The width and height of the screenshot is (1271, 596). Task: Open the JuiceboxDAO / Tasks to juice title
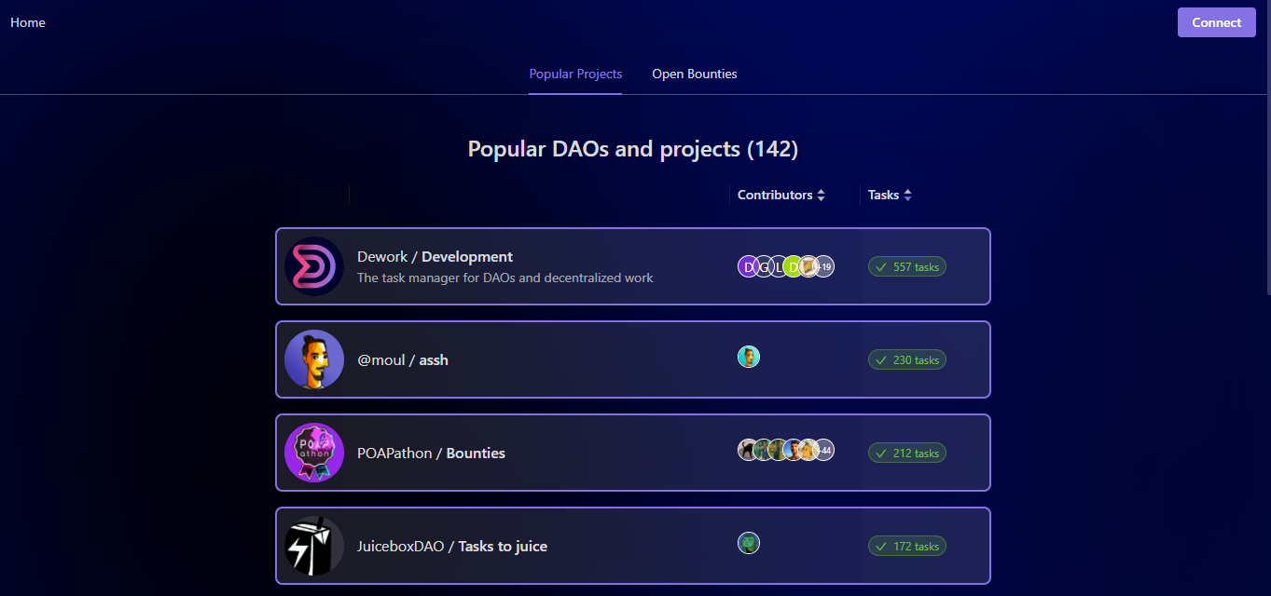tap(452, 546)
